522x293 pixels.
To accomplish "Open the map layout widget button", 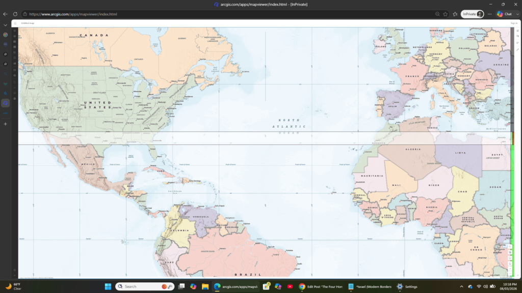I will tap(510, 252).
